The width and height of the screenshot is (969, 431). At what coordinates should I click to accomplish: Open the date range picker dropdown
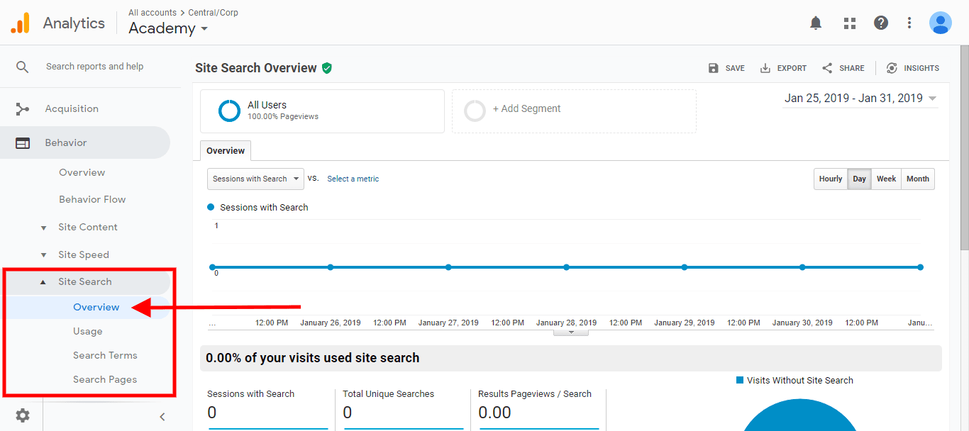point(860,99)
